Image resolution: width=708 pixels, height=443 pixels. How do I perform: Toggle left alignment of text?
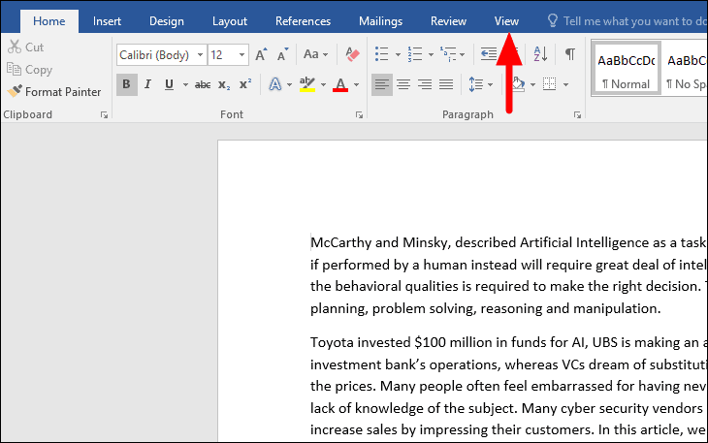(x=382, y=85)
